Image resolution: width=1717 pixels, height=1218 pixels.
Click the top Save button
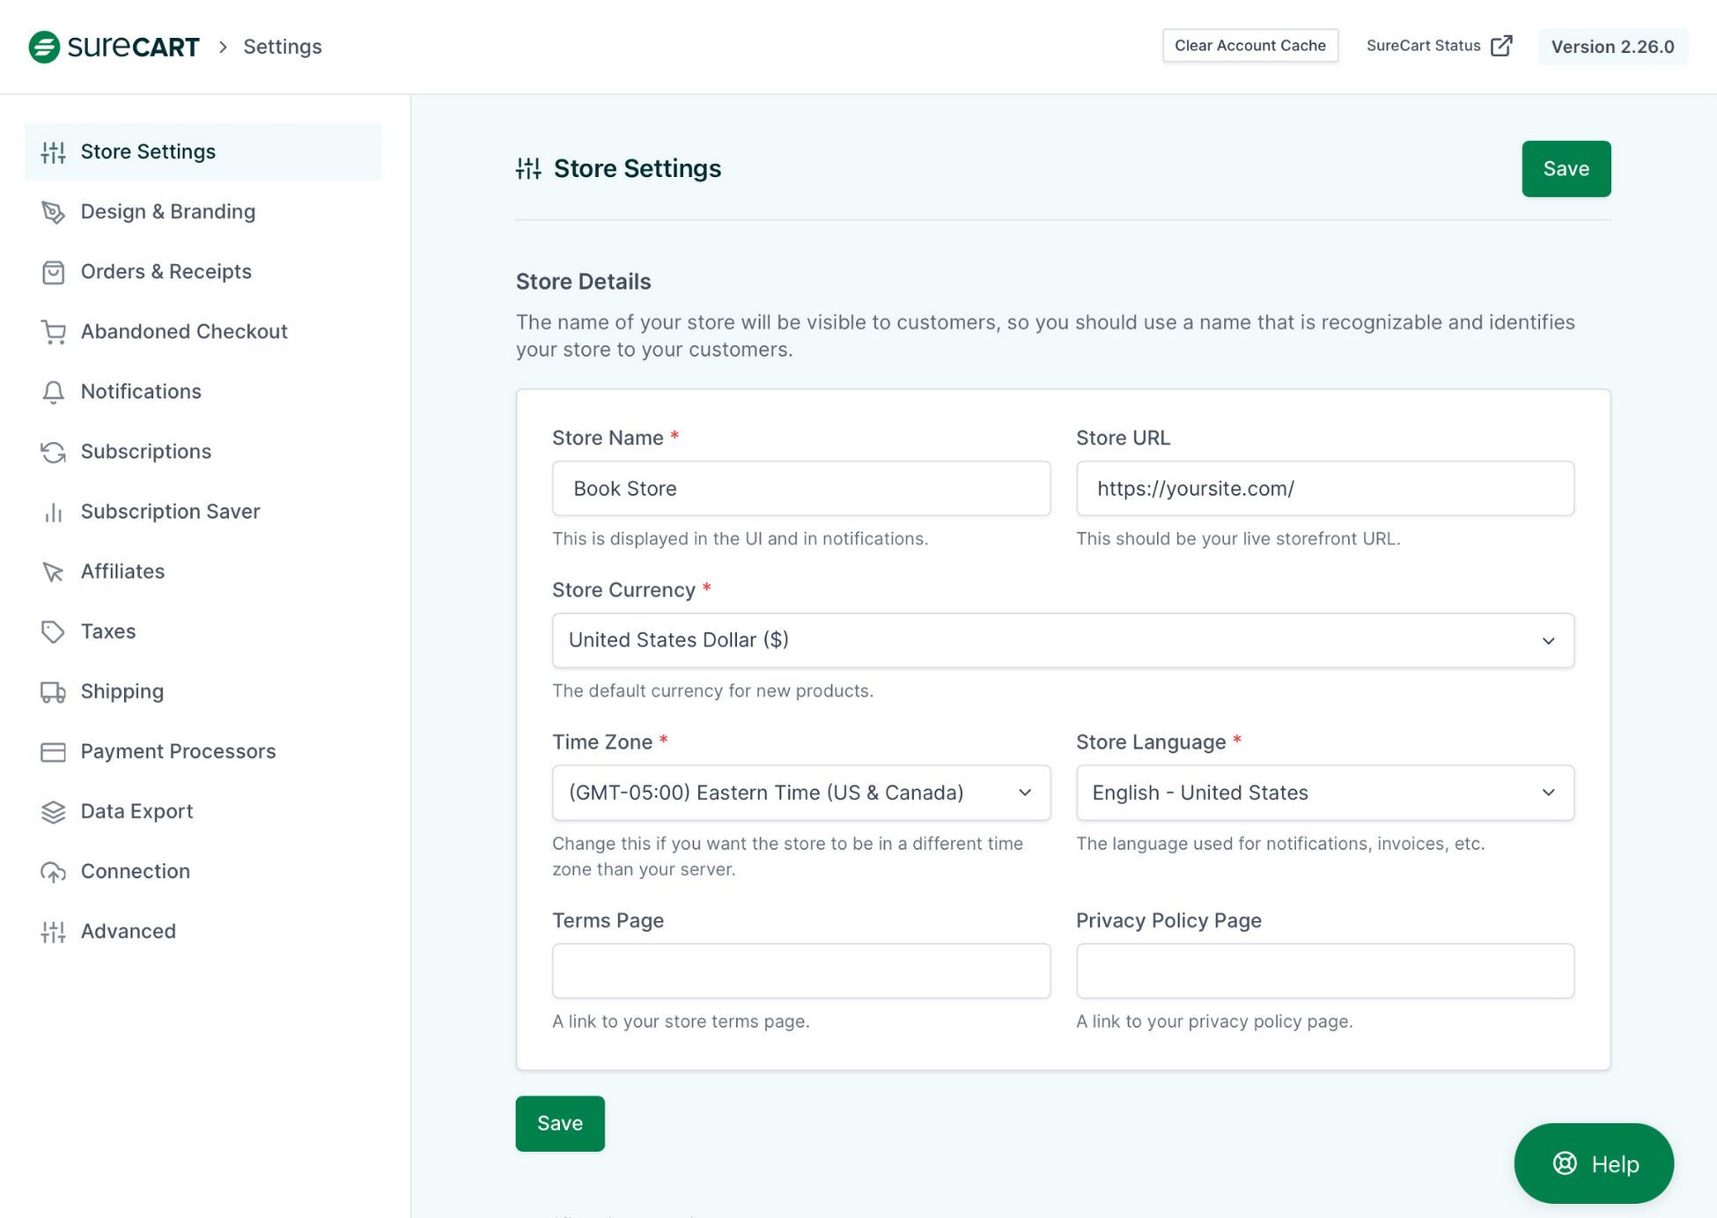click(x=1566, y=168)
